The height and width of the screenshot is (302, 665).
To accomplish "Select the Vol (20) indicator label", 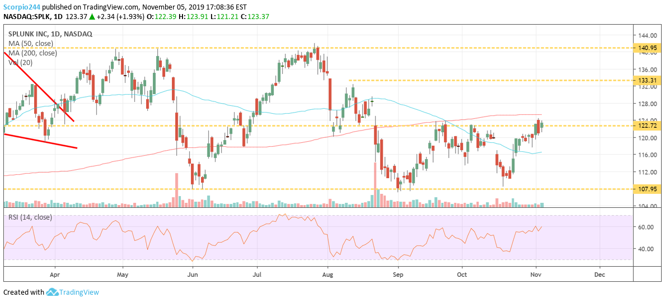I will click(x=20, y=63).
